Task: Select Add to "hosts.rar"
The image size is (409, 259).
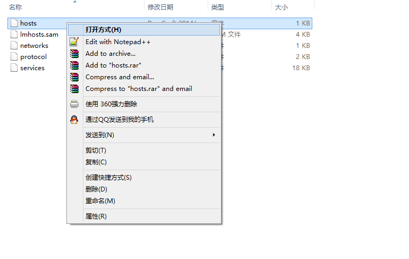Action: point(144,65)
